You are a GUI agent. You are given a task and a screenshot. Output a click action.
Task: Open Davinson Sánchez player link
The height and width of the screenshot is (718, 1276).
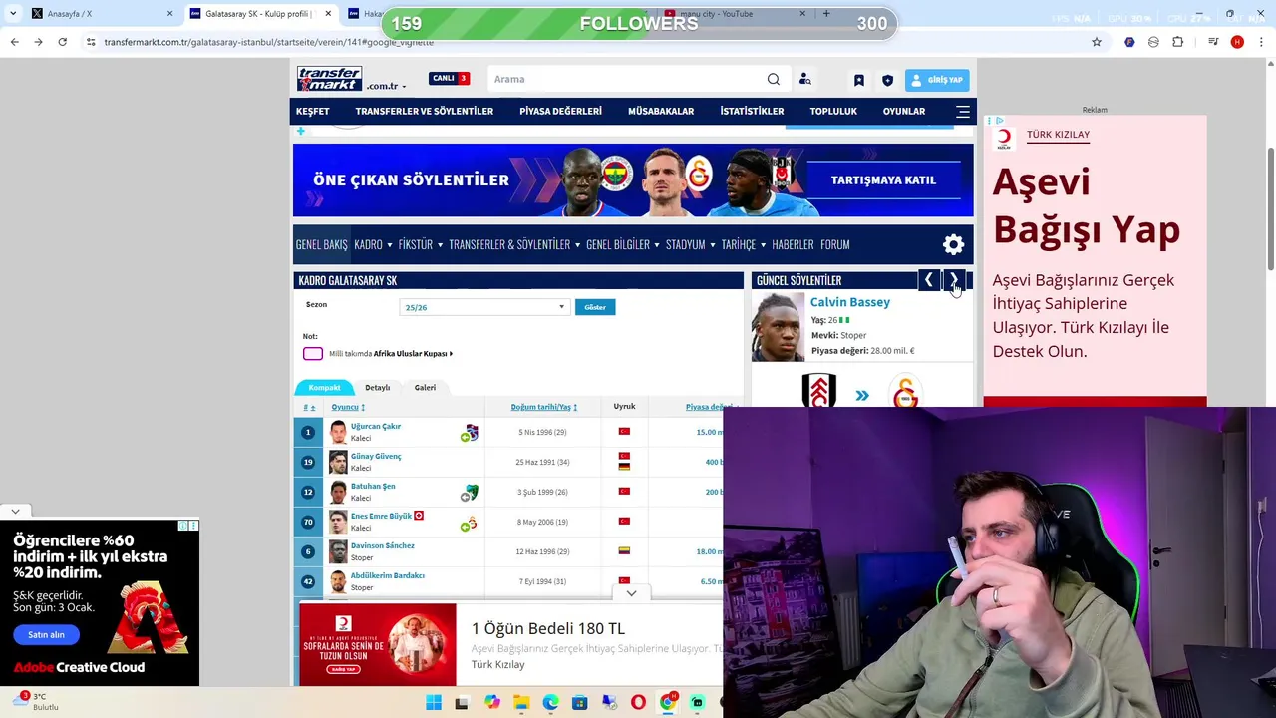382,545
